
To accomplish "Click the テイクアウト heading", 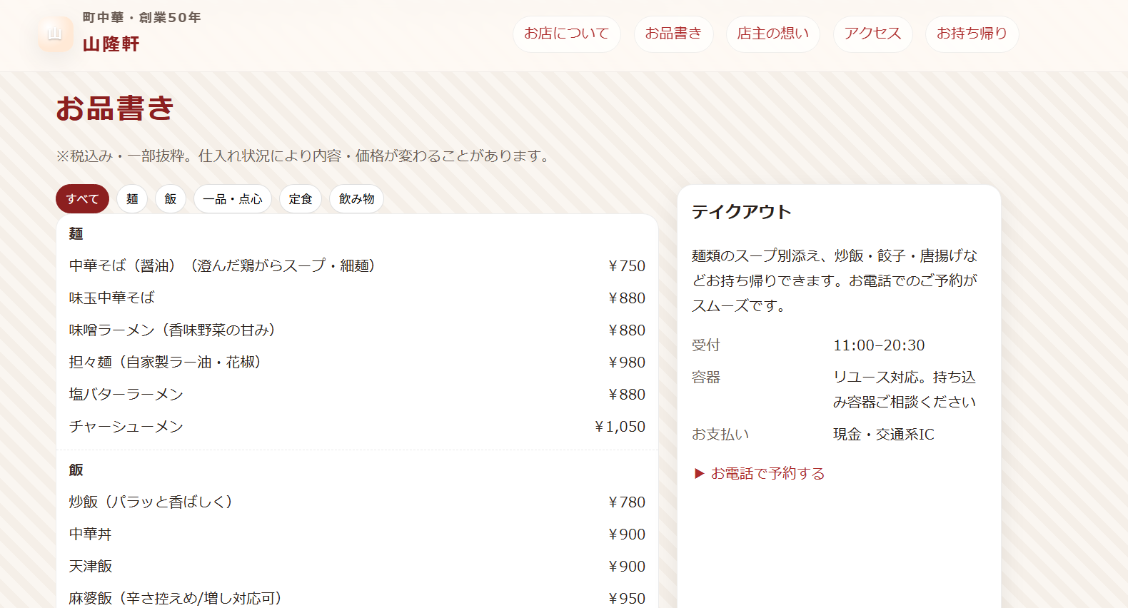I will click(742, 212).
